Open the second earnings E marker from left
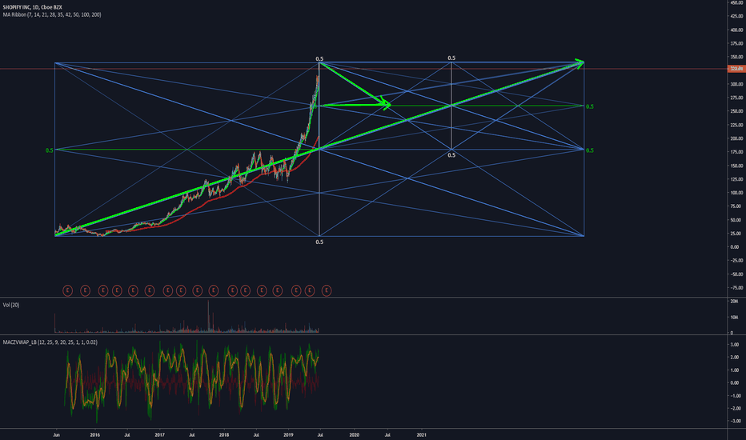Viewport: 746px width, 440px height. (85, 290)
